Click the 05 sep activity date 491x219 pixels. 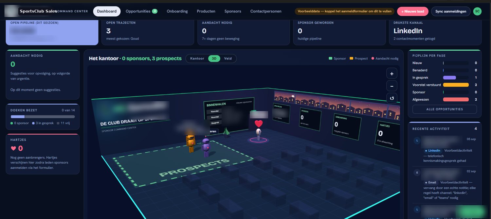471,139
